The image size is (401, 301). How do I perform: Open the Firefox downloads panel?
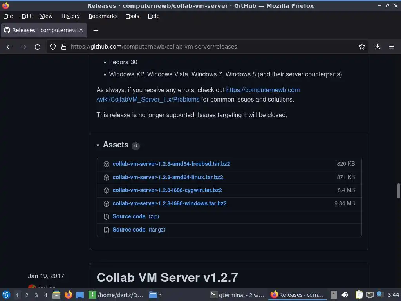(x=377, y=47)
